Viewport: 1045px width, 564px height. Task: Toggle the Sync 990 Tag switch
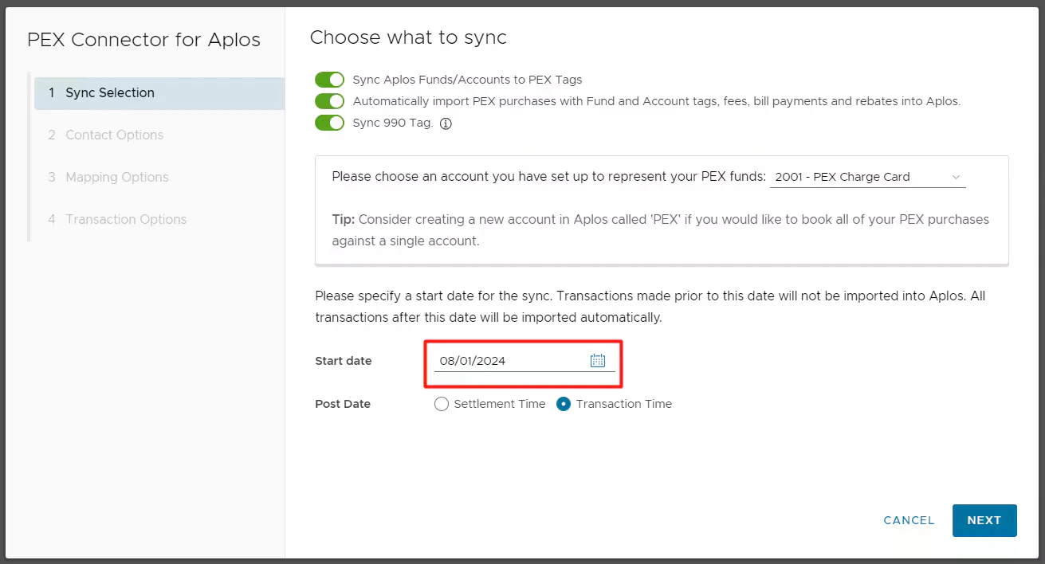coord(329,123)
